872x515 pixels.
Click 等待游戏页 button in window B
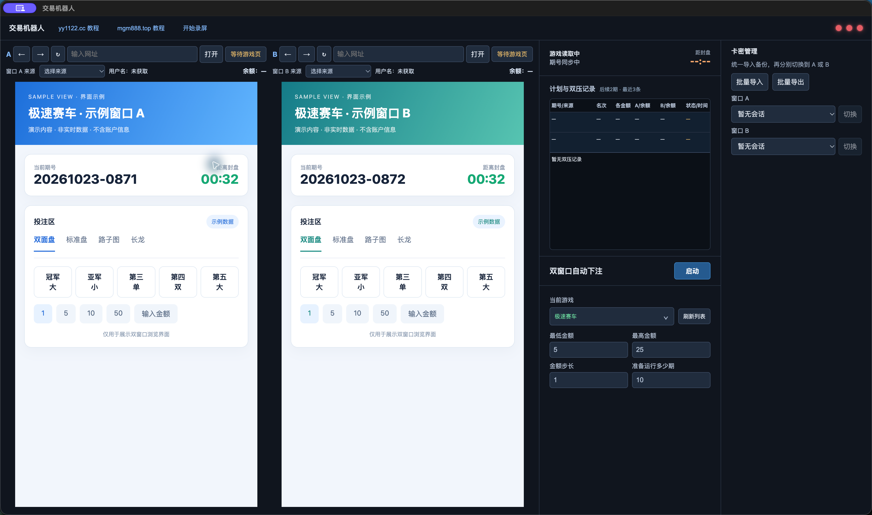[x=512, y=54]
